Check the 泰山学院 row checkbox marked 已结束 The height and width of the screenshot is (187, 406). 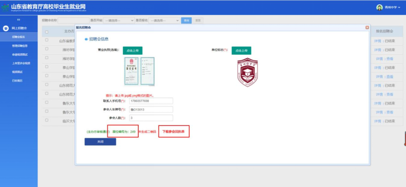pyautogui.click(x=46, y=66)
